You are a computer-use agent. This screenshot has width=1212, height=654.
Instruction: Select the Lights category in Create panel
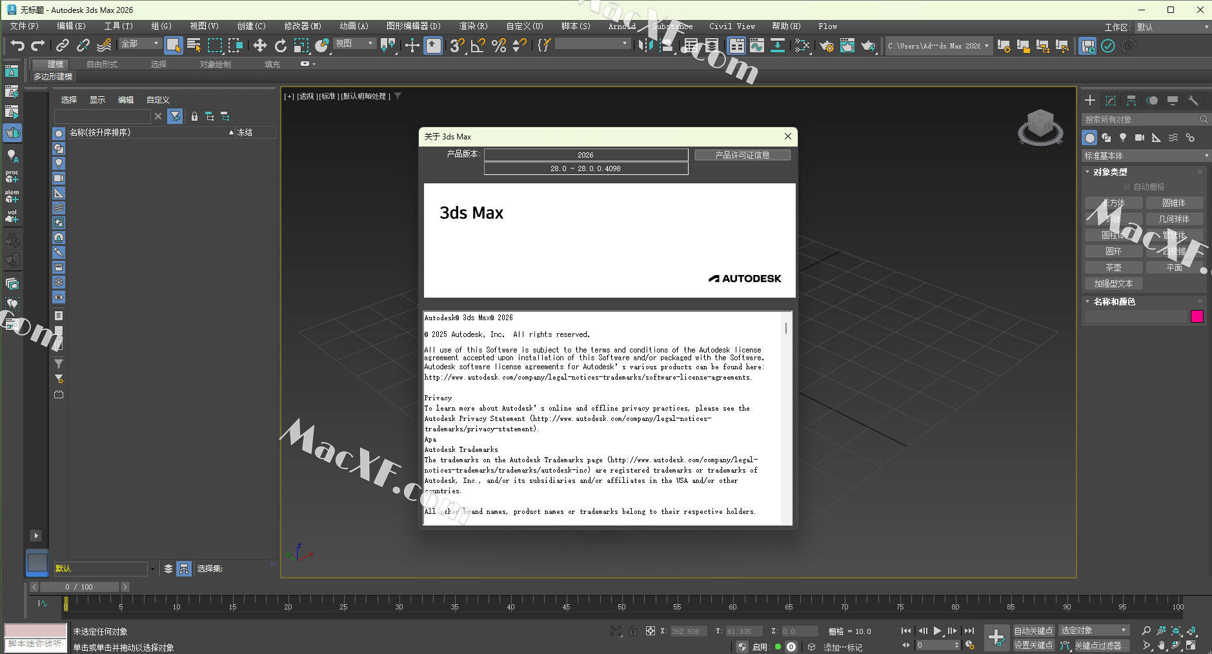pyautogui.click(x=1123, y=138)
